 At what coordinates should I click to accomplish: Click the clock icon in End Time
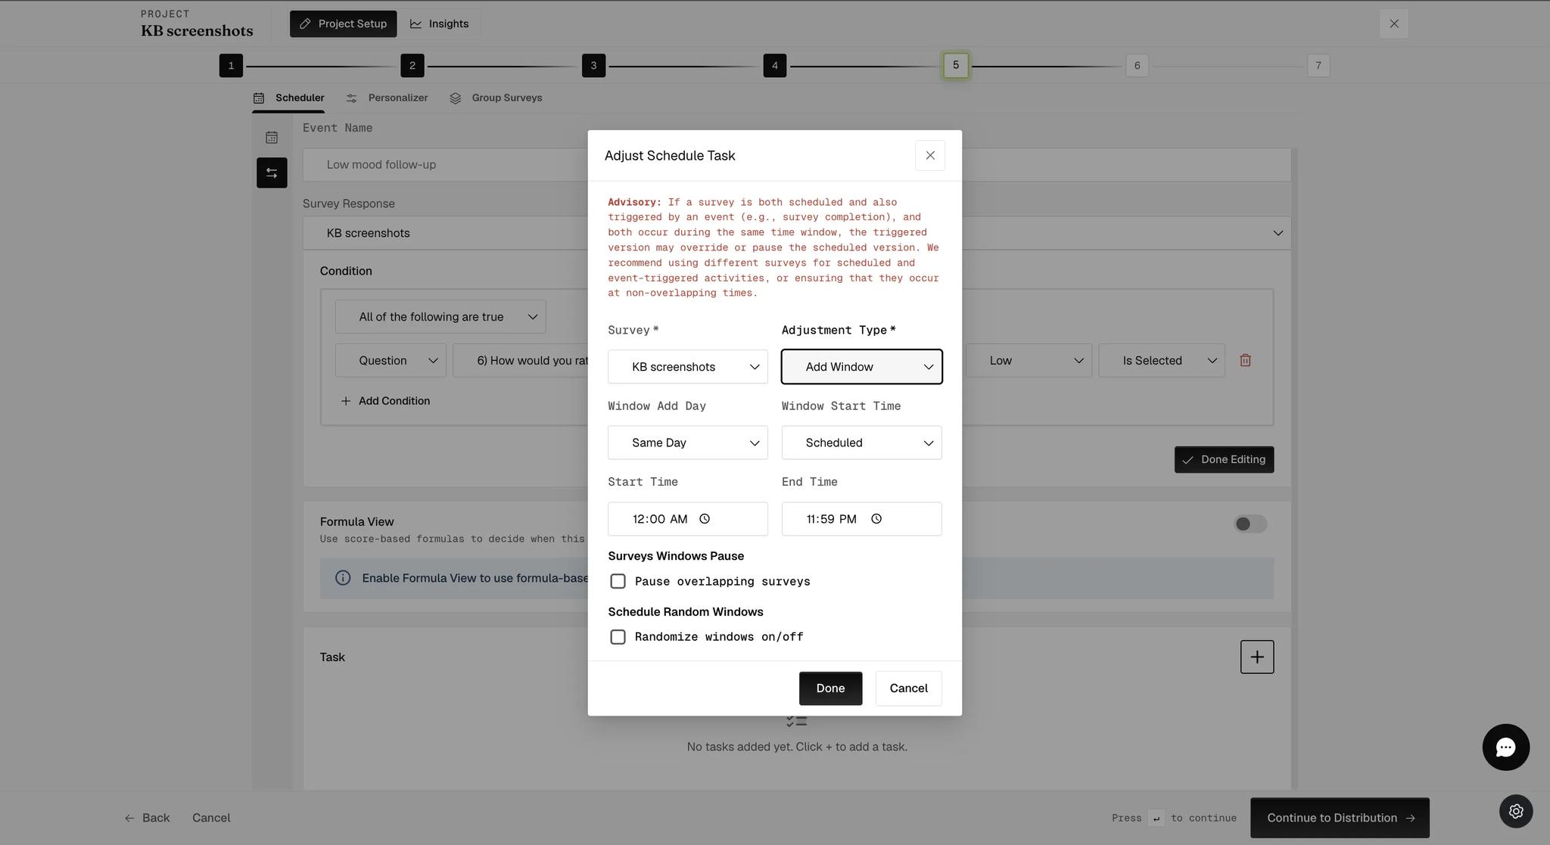[x=876, y=519]
